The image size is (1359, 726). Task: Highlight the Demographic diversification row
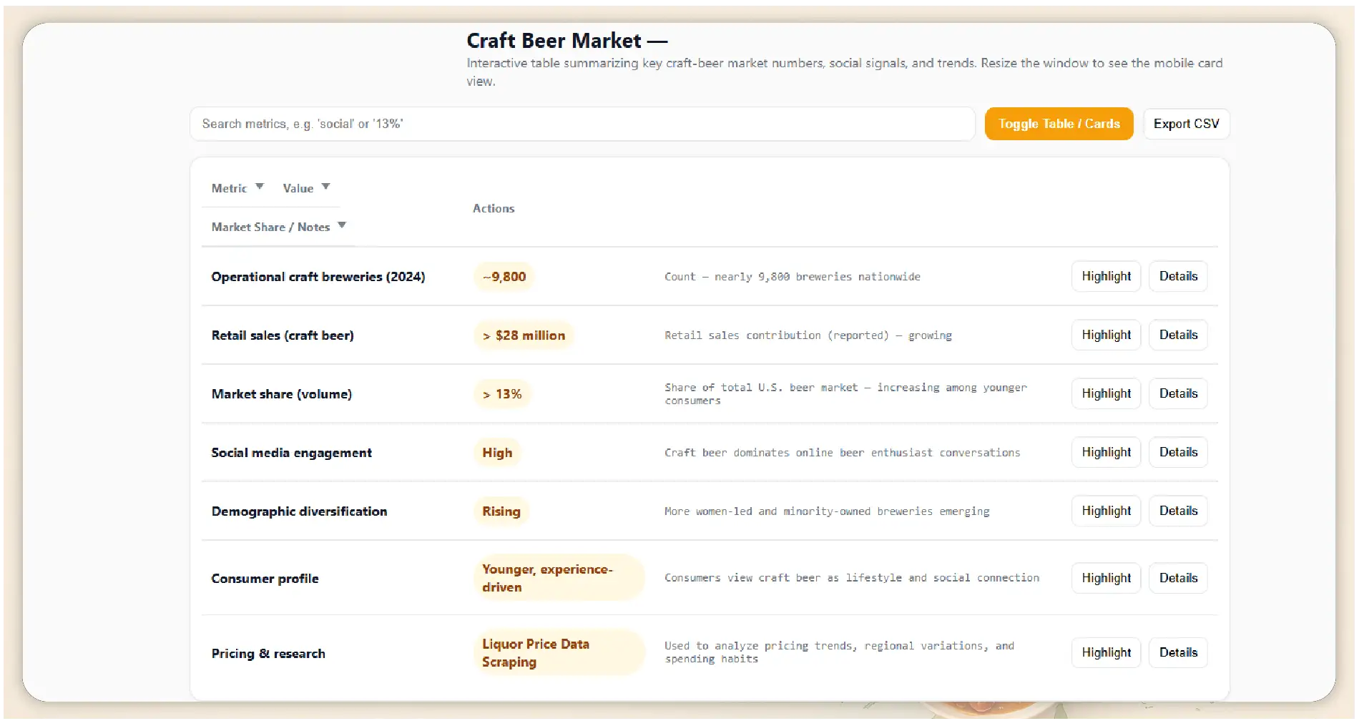(1106, 511)
